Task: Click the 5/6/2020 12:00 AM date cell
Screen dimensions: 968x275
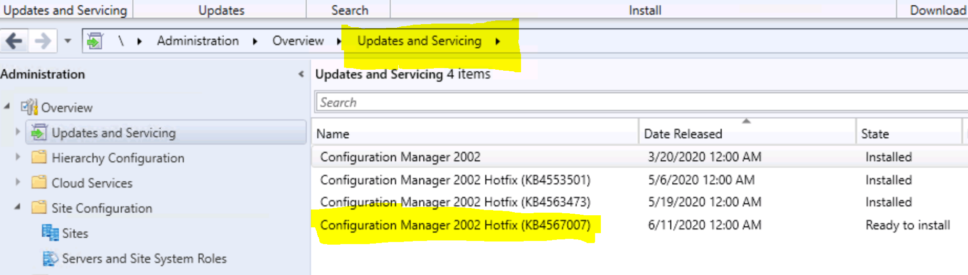Action: 701,180
